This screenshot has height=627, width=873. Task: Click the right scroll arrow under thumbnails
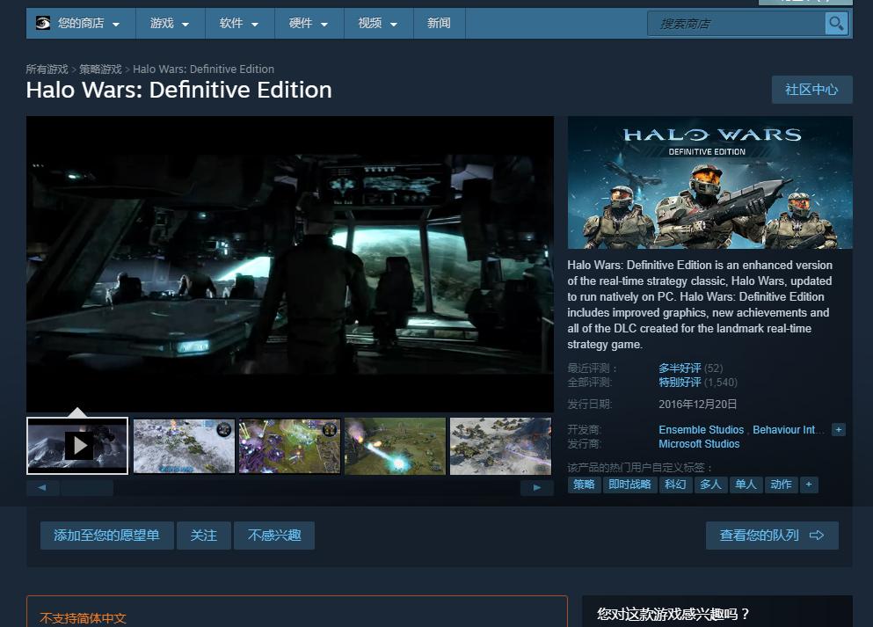point(536,488)
